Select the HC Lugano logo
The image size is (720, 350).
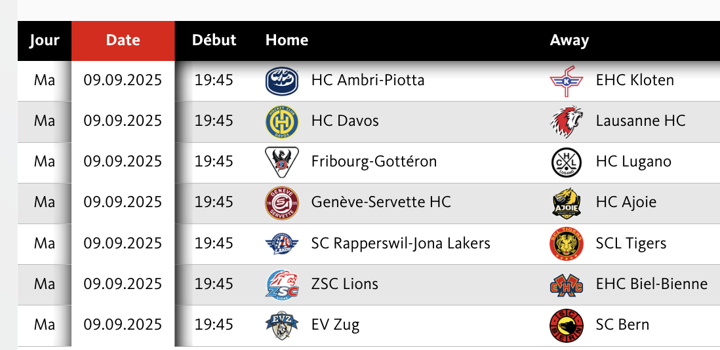tap(566, 162)
